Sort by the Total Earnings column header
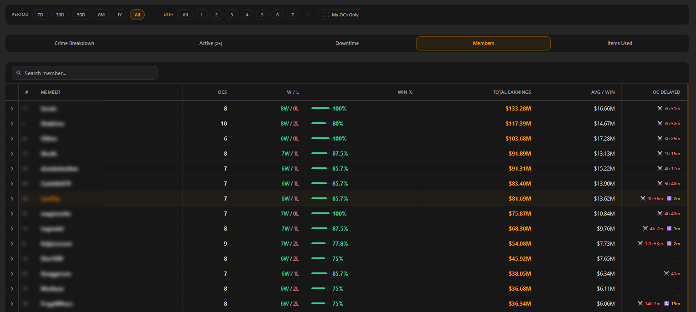 512,92
